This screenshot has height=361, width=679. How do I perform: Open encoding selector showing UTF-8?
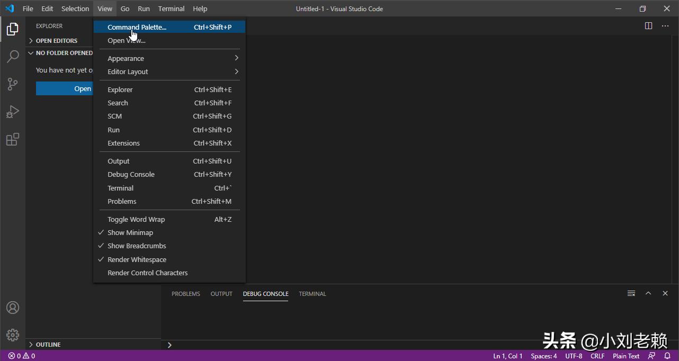pos(574,356)
